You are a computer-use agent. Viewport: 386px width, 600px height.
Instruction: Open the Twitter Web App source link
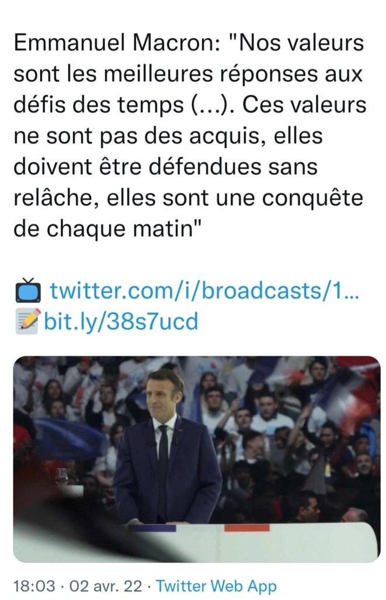click(x=216, y=586)
